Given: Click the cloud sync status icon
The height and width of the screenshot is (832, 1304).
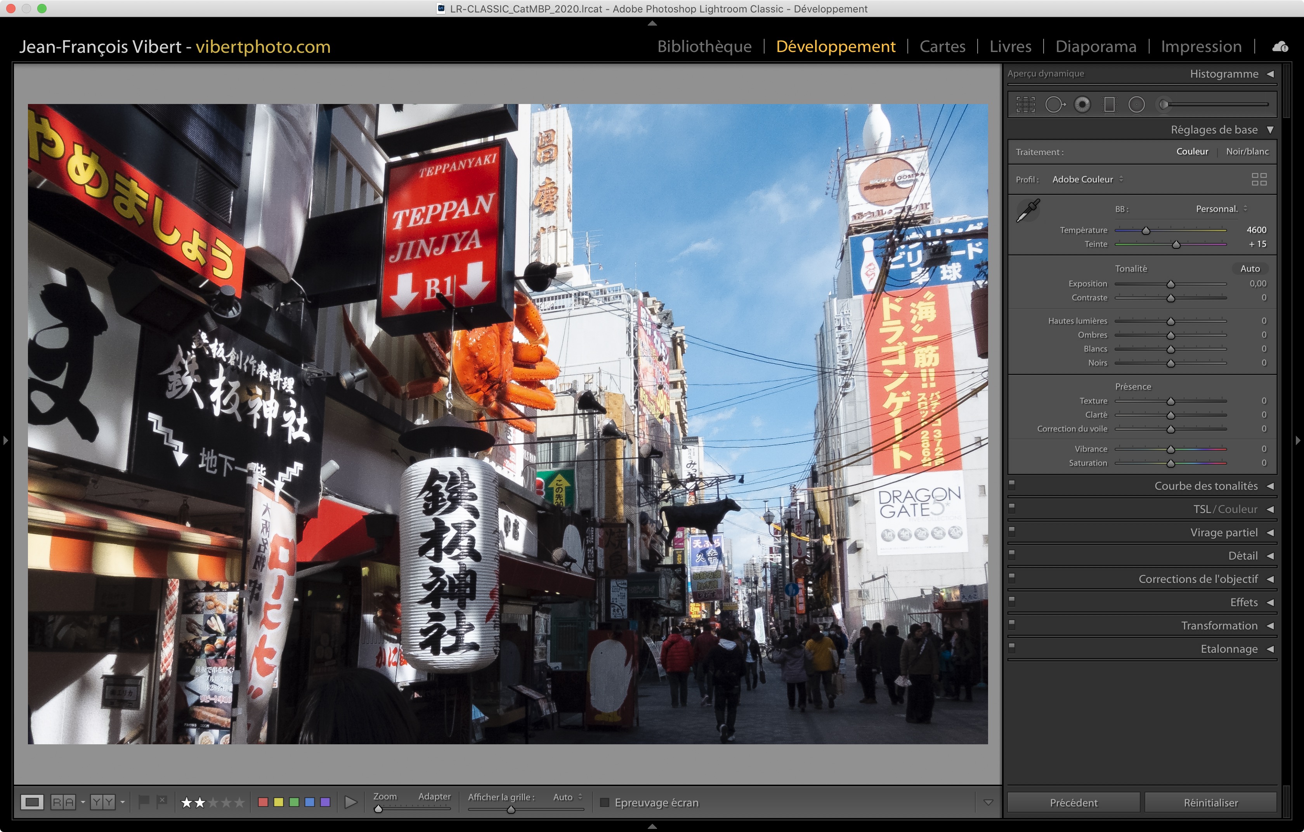Looking at the screenshot, I should [1280, 47].
